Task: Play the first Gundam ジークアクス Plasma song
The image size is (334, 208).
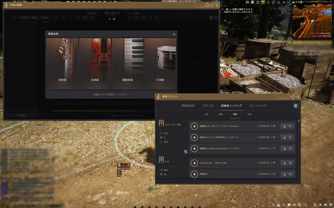Action: coord(194,126)
